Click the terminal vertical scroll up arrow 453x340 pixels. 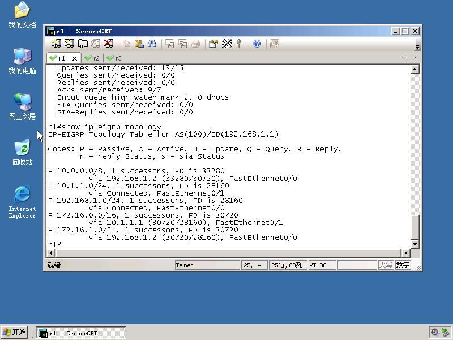pos(415,69)
